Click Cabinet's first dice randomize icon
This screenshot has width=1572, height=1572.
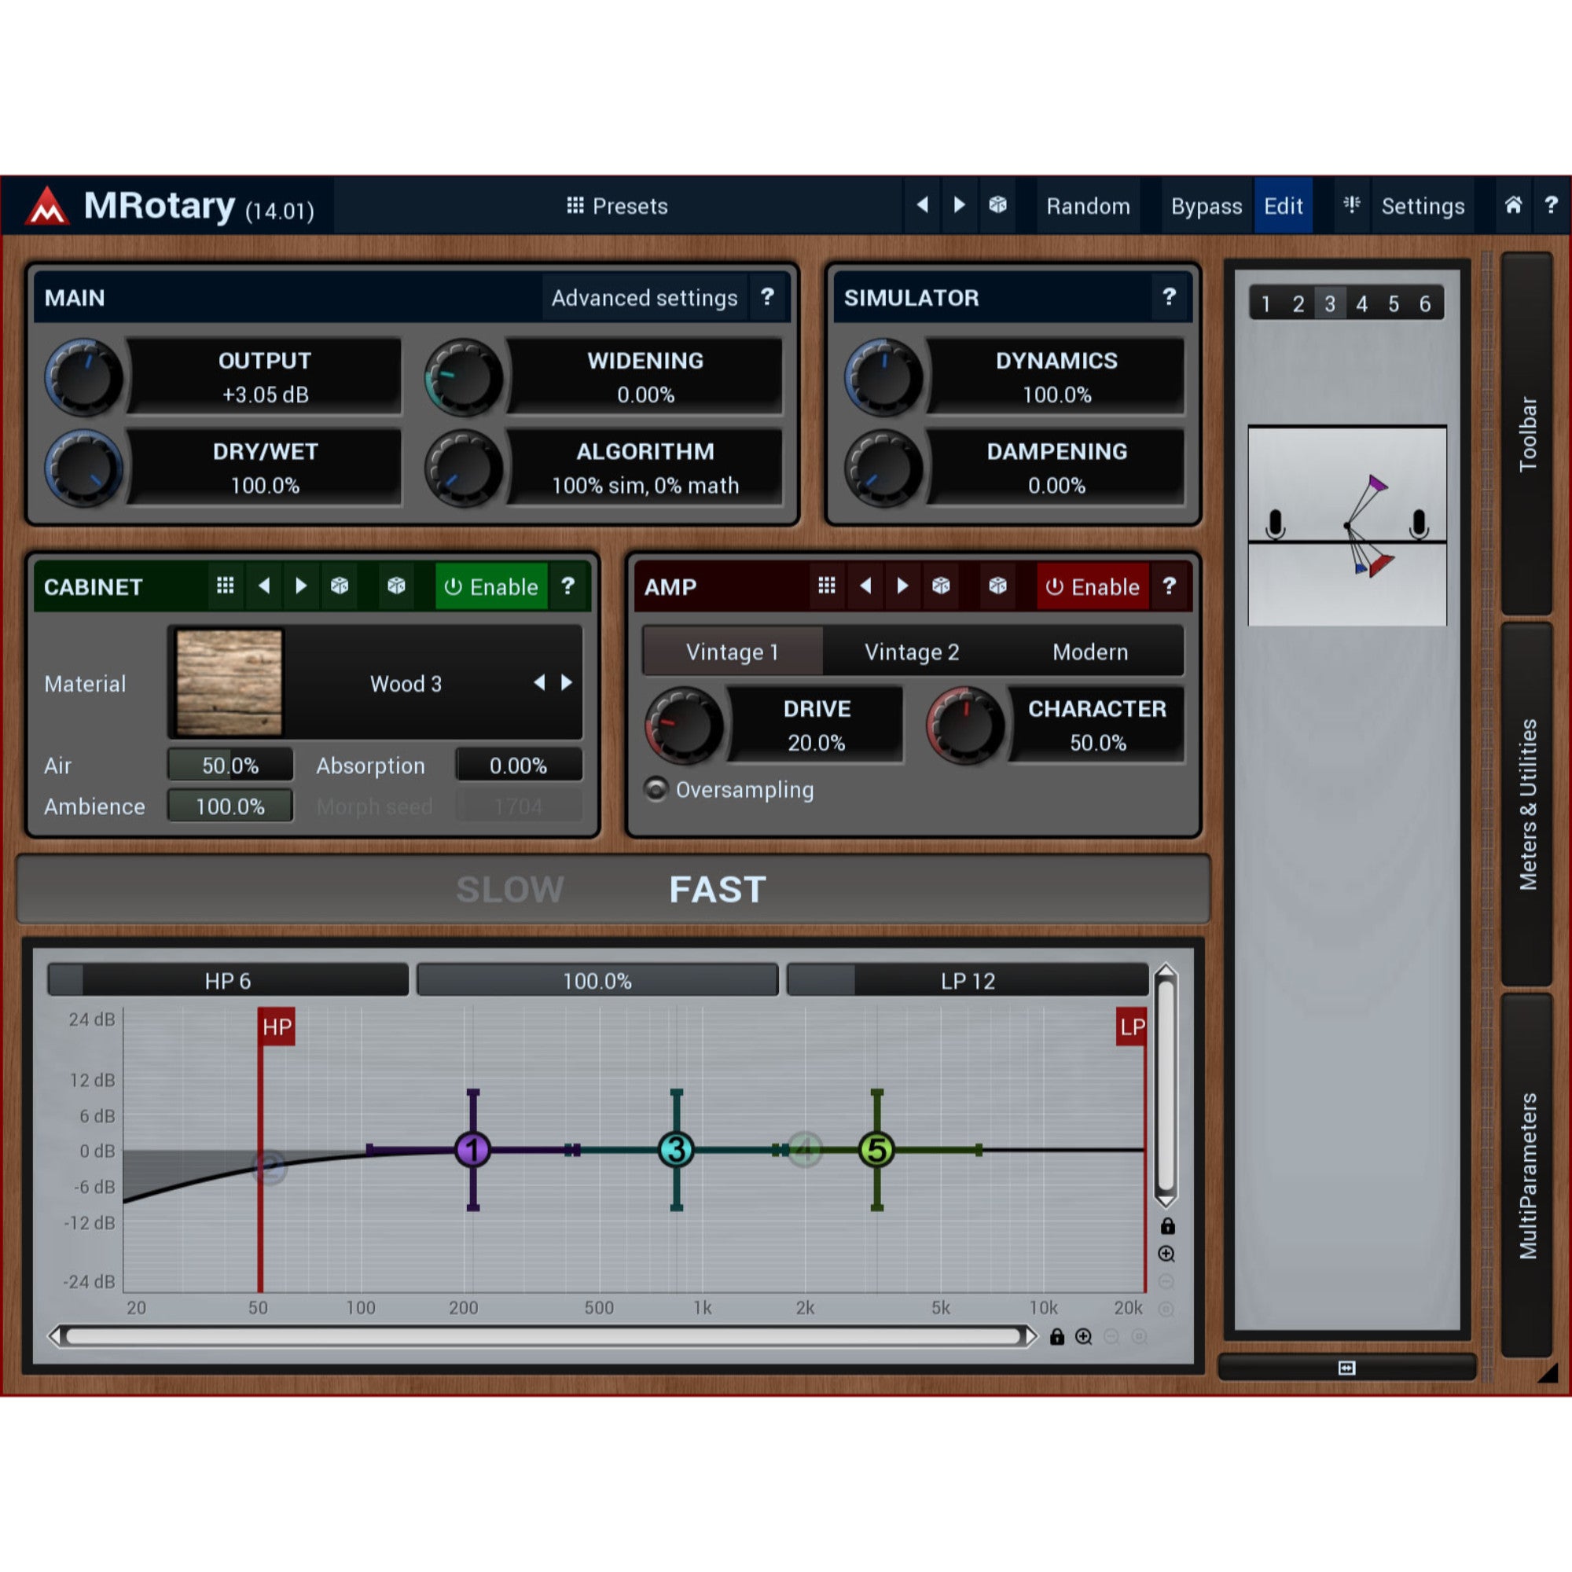click(x=340, y=586)
